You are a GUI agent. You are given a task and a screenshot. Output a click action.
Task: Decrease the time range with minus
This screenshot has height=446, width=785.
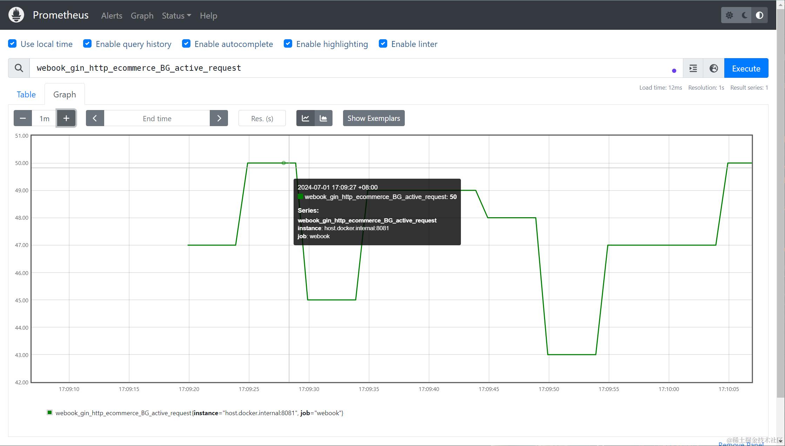[x=23, y=118]
